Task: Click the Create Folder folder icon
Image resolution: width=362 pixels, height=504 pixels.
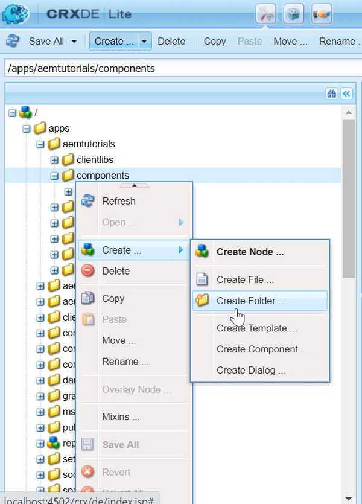Action: (x=202, y=300)
